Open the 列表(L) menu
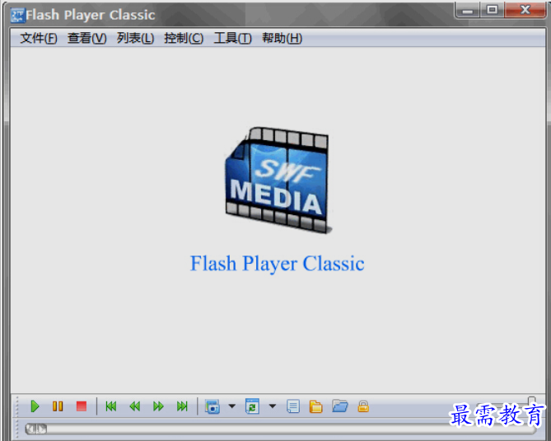Image resolution: width=551 pixels, height=441 pixels. 135,38
